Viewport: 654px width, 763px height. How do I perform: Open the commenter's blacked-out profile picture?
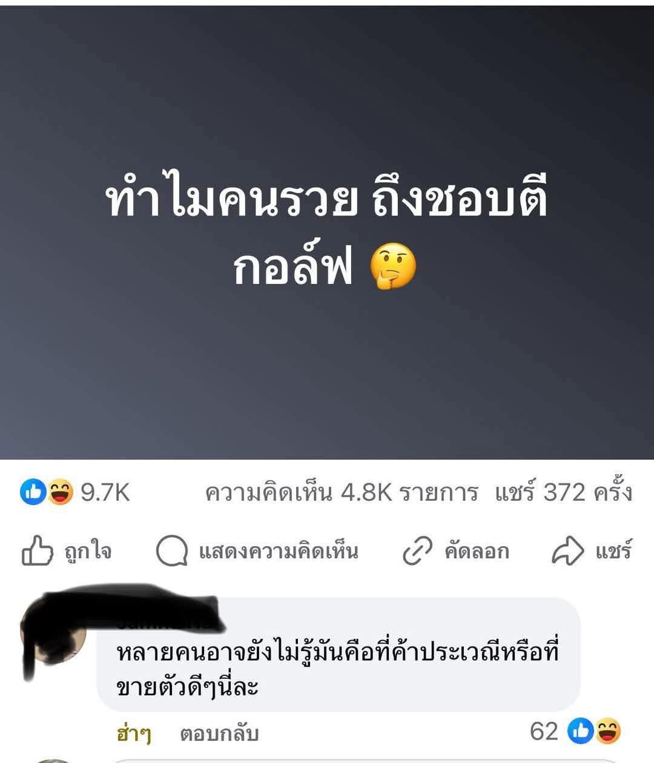coord(53,634)
